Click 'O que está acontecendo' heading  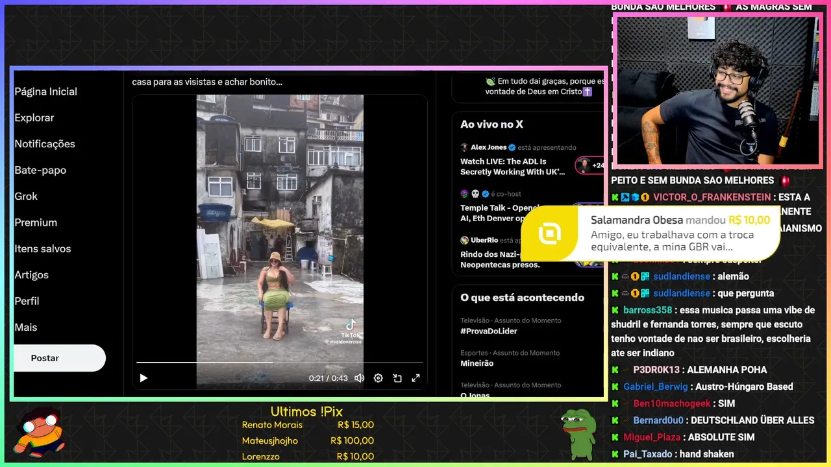click(522, 297)
